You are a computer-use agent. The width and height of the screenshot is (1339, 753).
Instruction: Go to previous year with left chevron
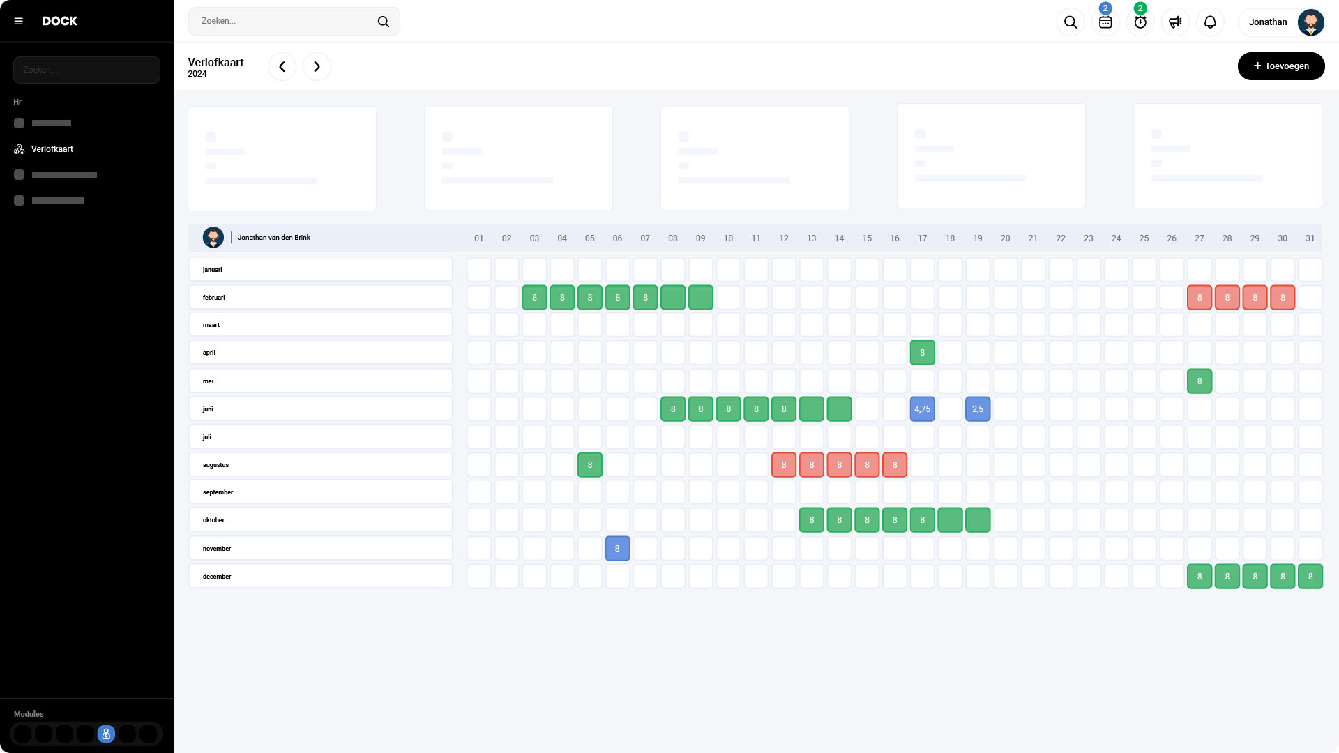(x=282, y=67)
